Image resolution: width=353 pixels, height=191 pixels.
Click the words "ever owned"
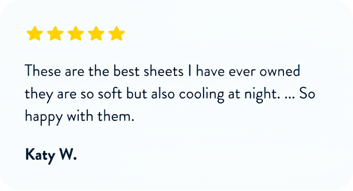264,71
